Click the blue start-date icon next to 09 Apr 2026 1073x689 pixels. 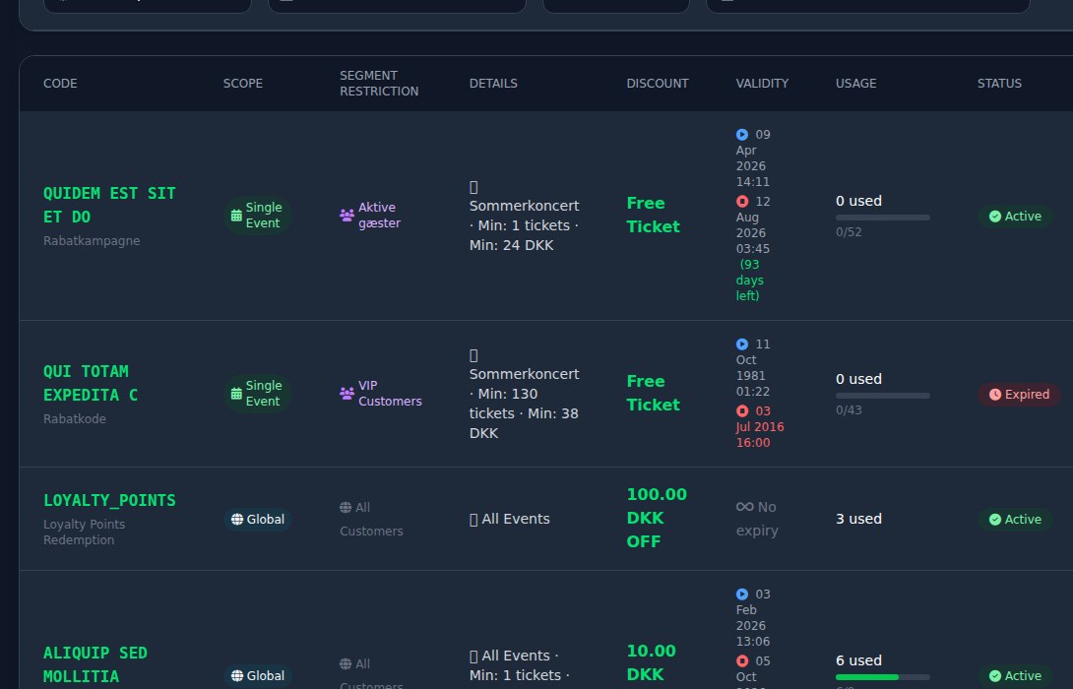click(x=742, y=135)
